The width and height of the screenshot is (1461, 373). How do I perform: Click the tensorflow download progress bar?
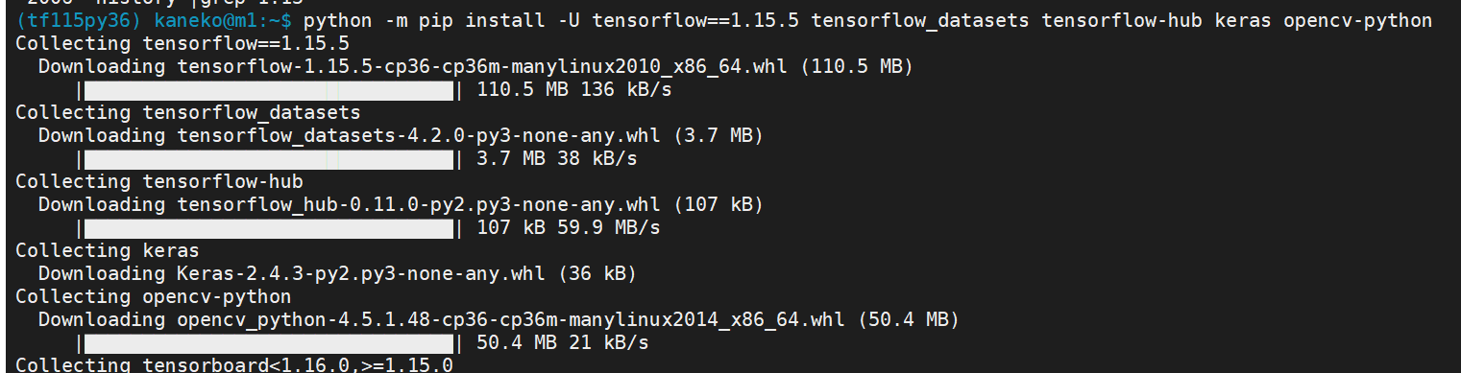(x=269, y=90)
